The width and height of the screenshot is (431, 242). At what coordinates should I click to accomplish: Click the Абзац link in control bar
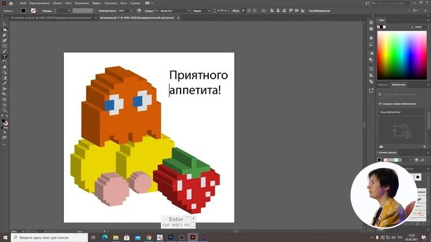point(236,11)
